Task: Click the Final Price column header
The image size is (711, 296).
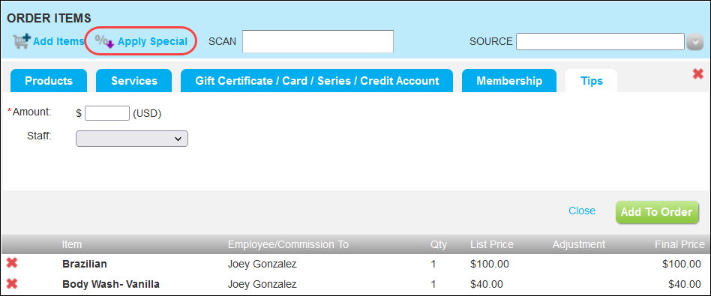Action: pyautogui.click(x=679, y=245)
